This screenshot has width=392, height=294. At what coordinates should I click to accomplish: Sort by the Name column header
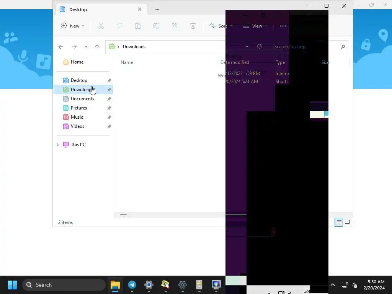pos(127,62)
